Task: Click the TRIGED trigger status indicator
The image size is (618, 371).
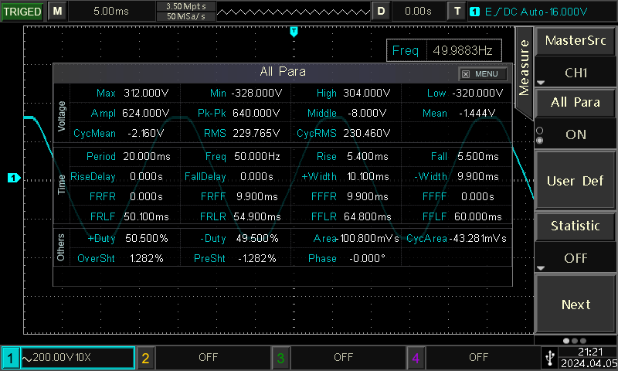Action: [x=22, y=12]
